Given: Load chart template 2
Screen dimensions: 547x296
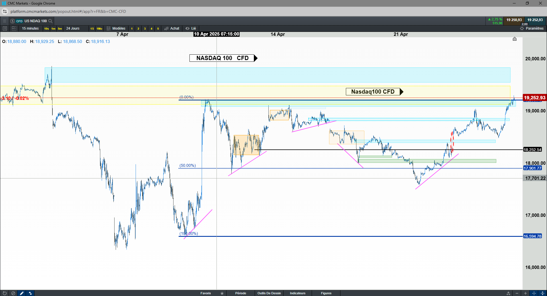Looking at the screenshot, I should tap(138, 28).
